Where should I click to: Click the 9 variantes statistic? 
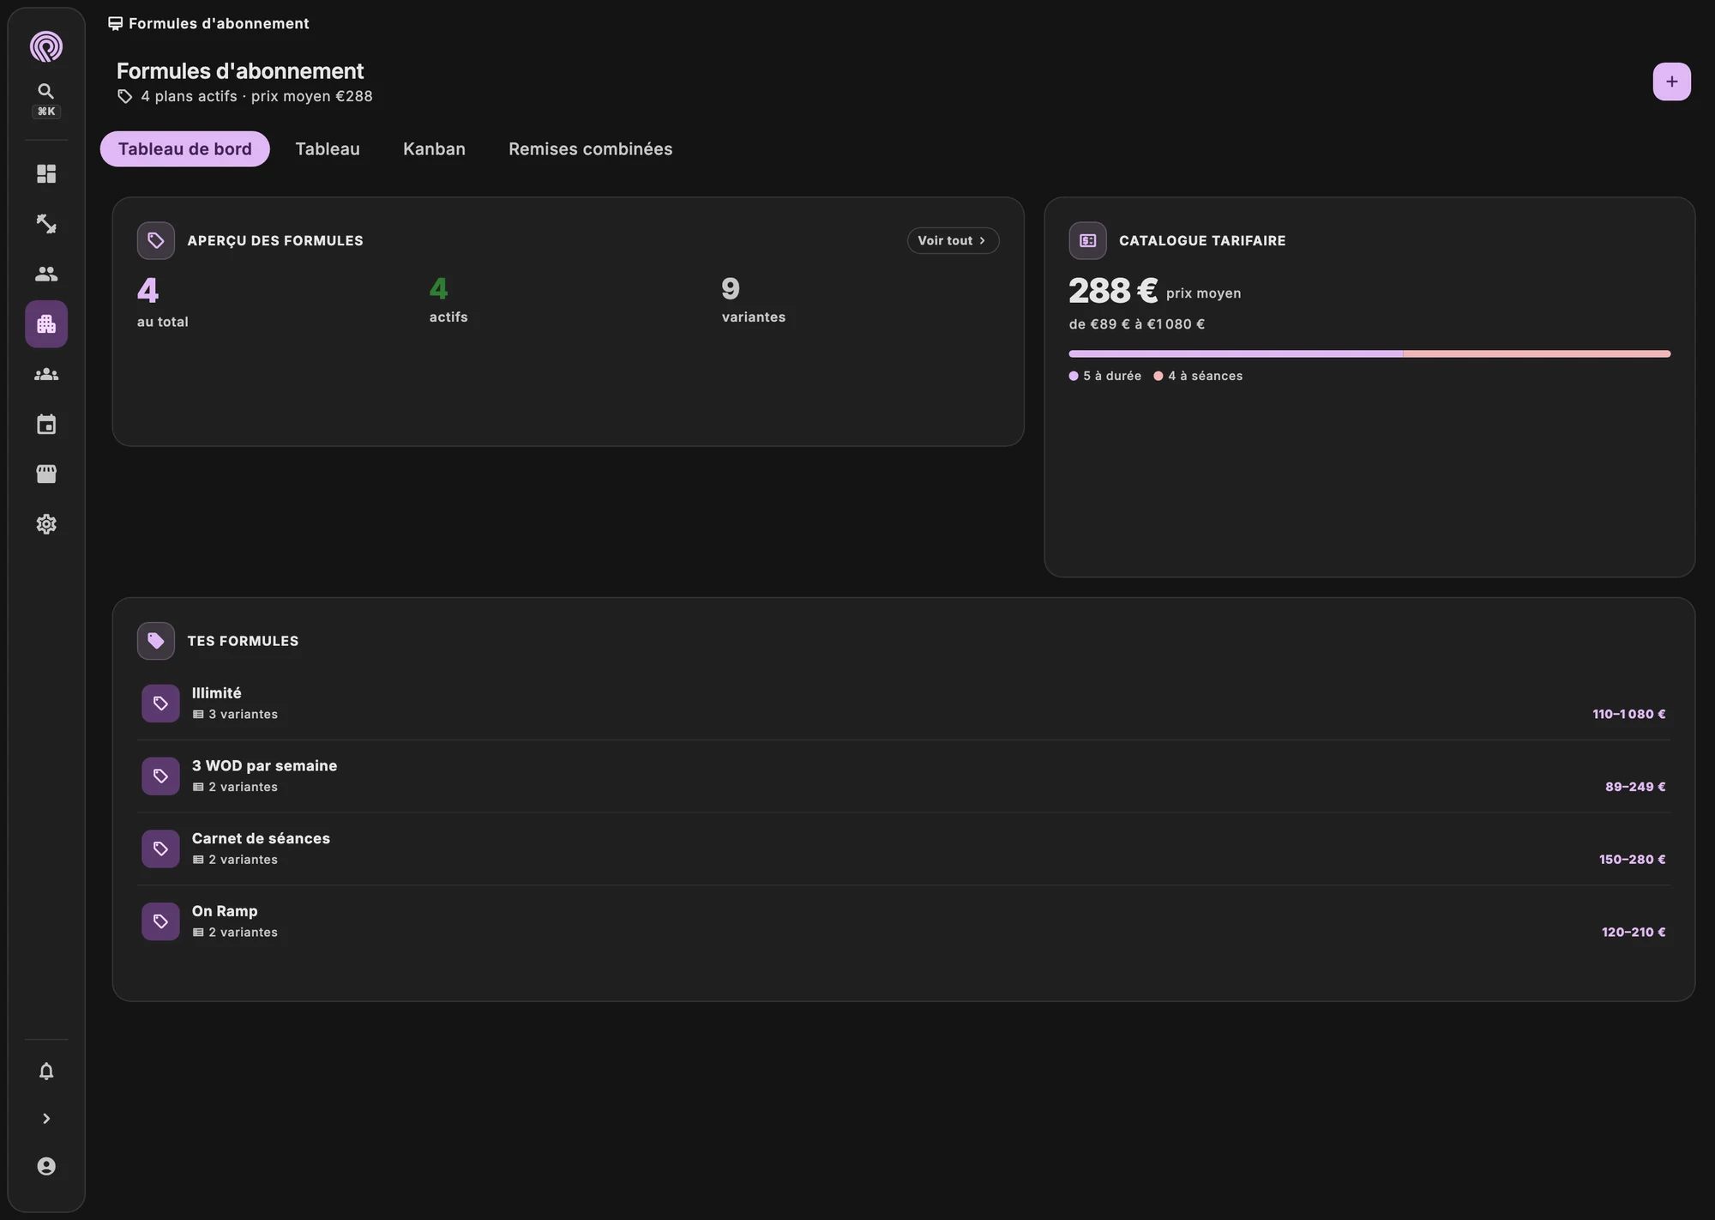pyautogui.click(x=754, y=299)
